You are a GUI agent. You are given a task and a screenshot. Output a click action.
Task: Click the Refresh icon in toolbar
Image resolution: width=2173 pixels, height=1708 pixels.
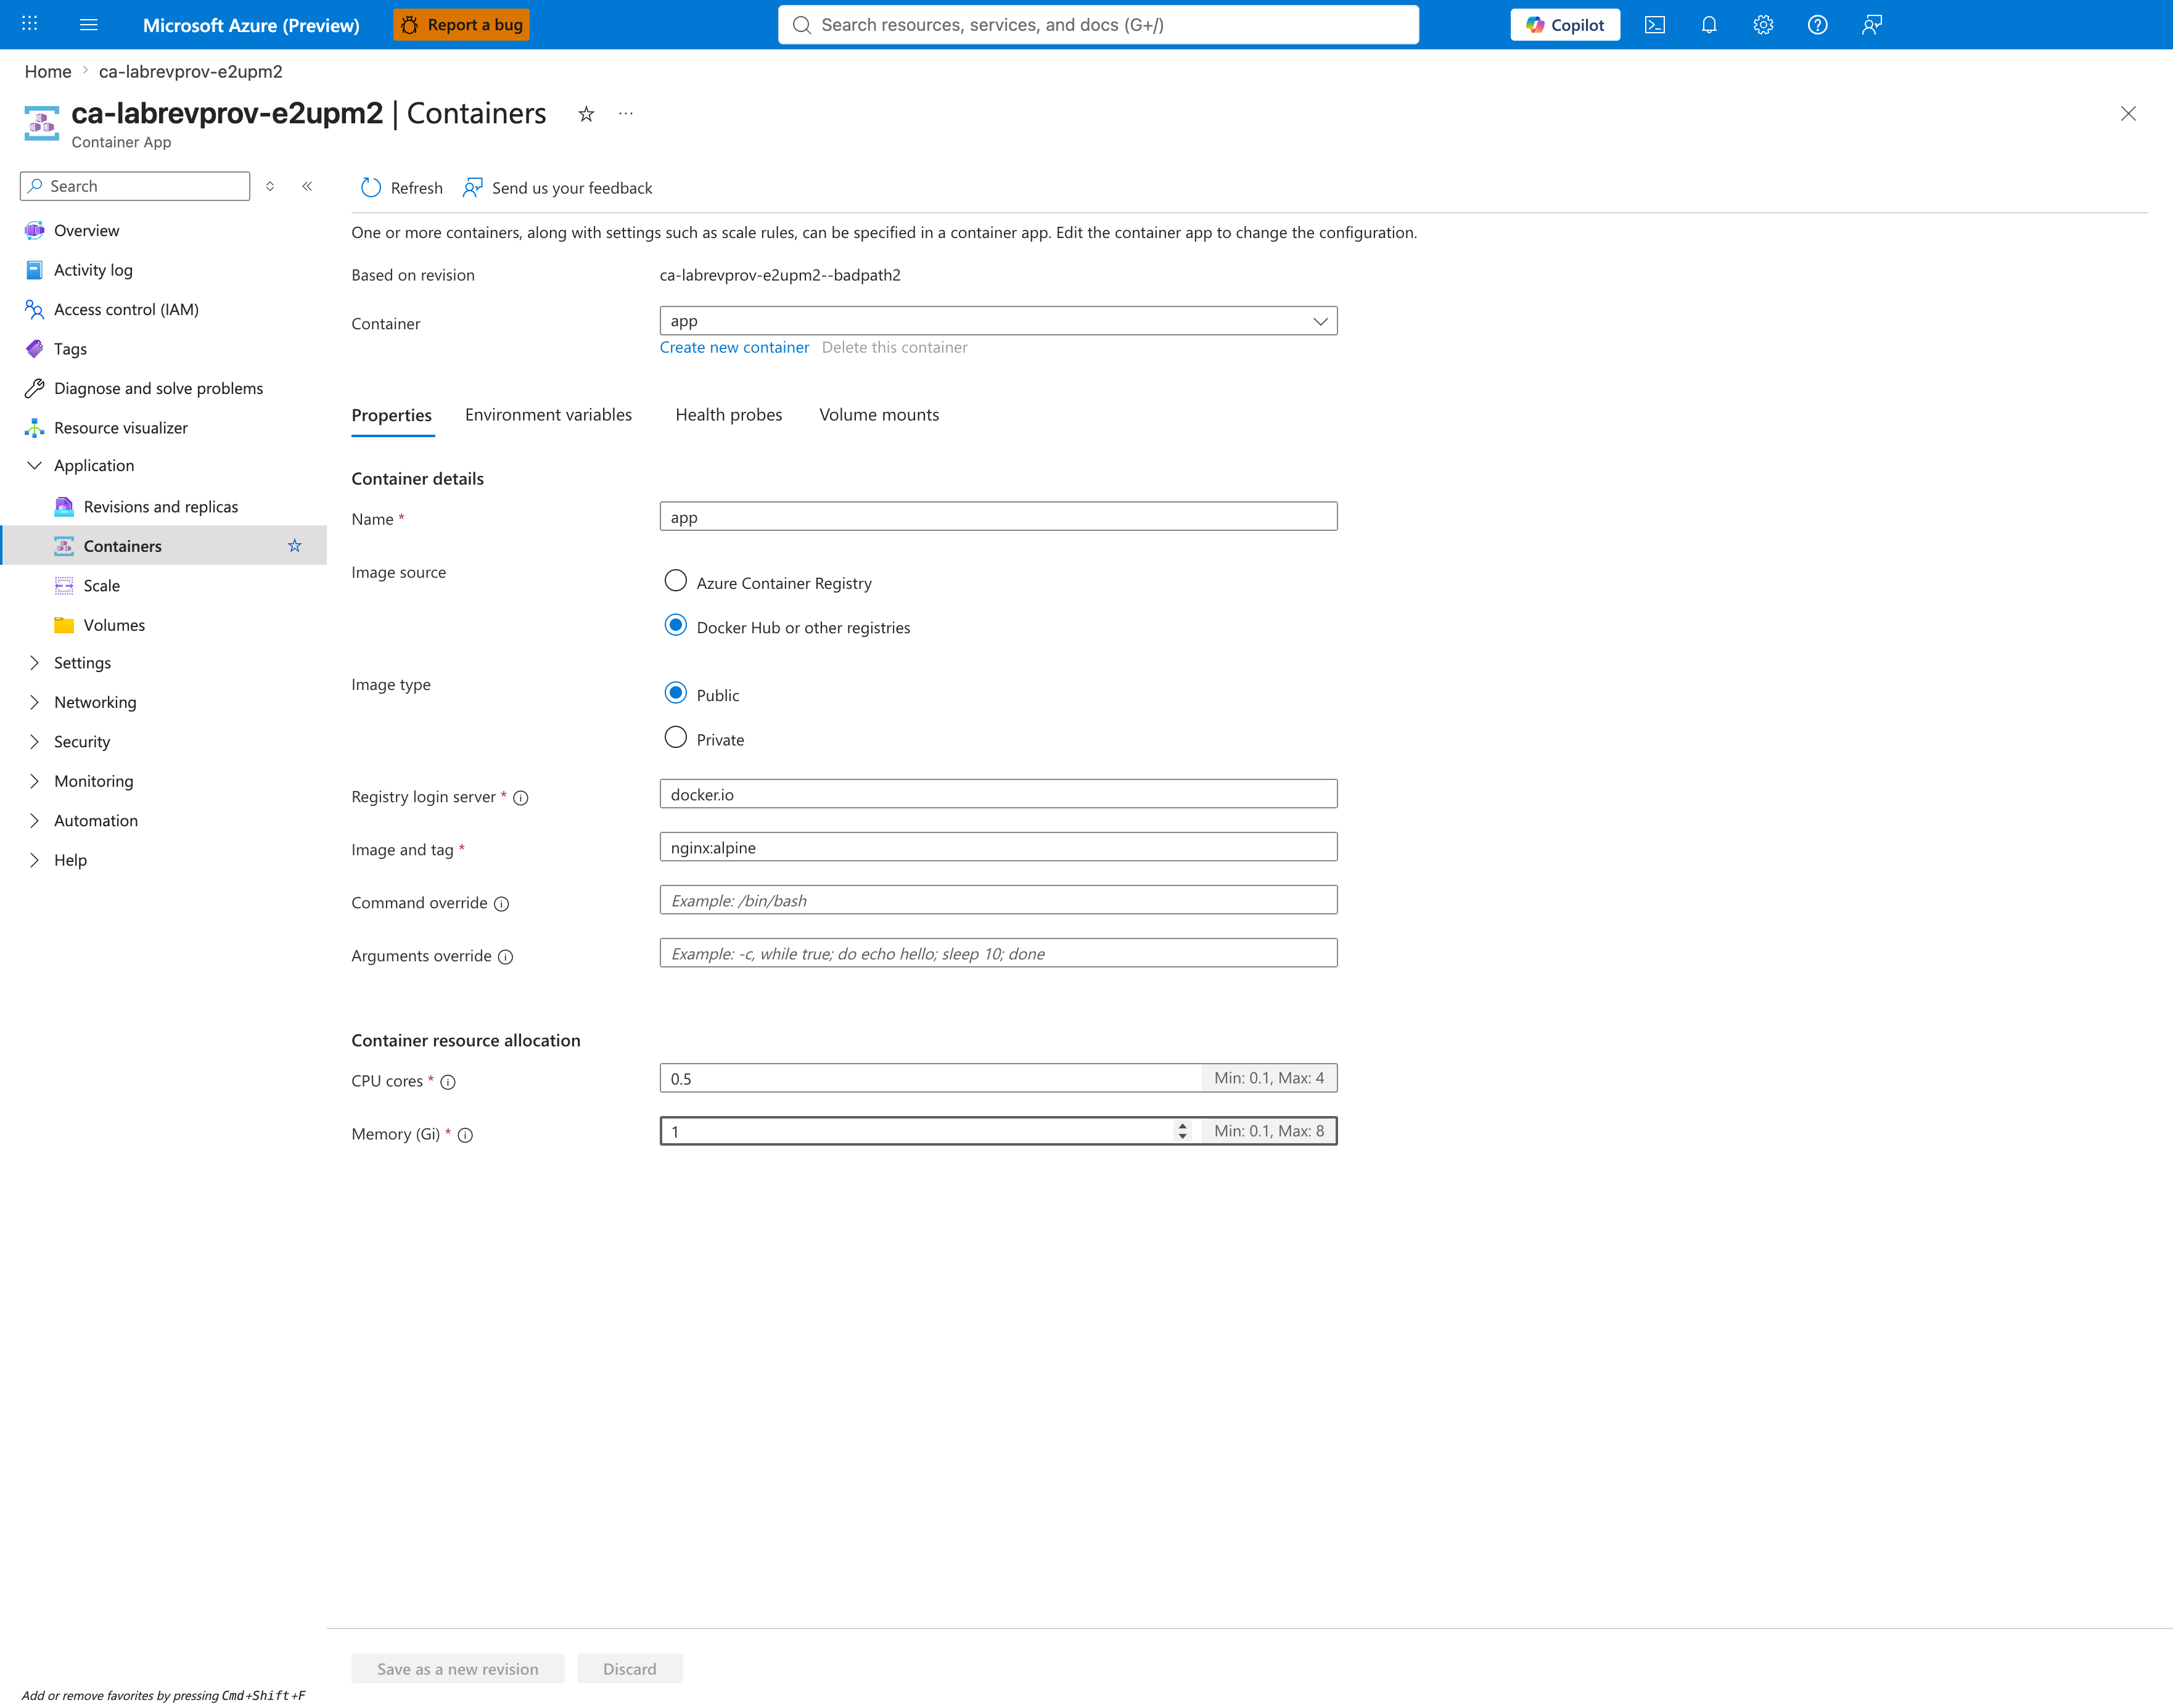[371, 188]
